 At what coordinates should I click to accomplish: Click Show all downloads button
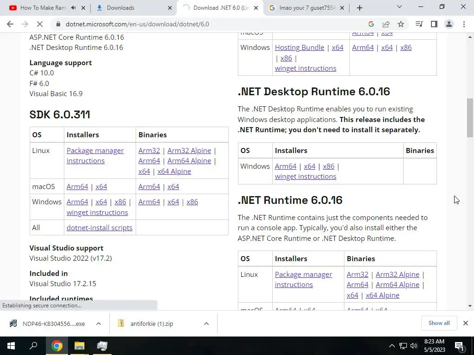click(439, 323)
